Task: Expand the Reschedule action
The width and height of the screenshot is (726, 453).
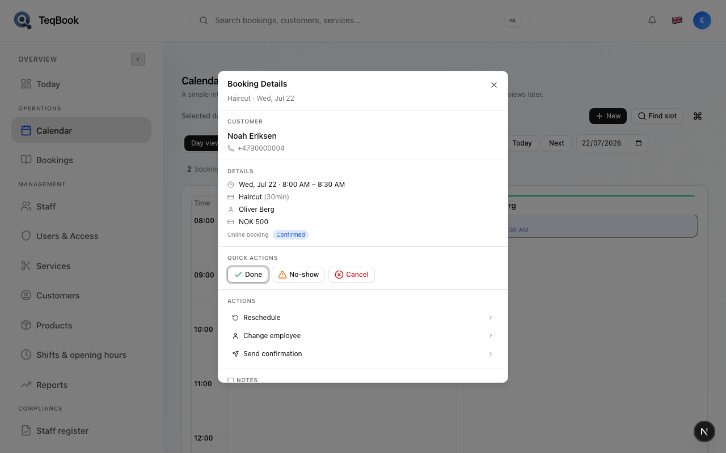Action: tap(363, 318)
